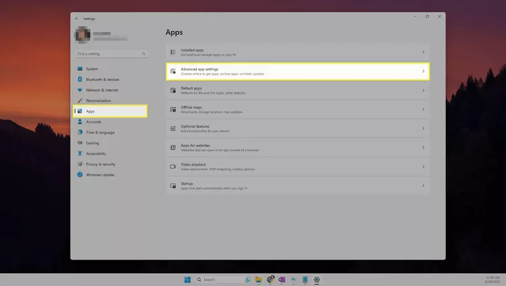Select the Network & internet wifi icon
This screenshot has width=506, height=286.
(x=80, y=90)
